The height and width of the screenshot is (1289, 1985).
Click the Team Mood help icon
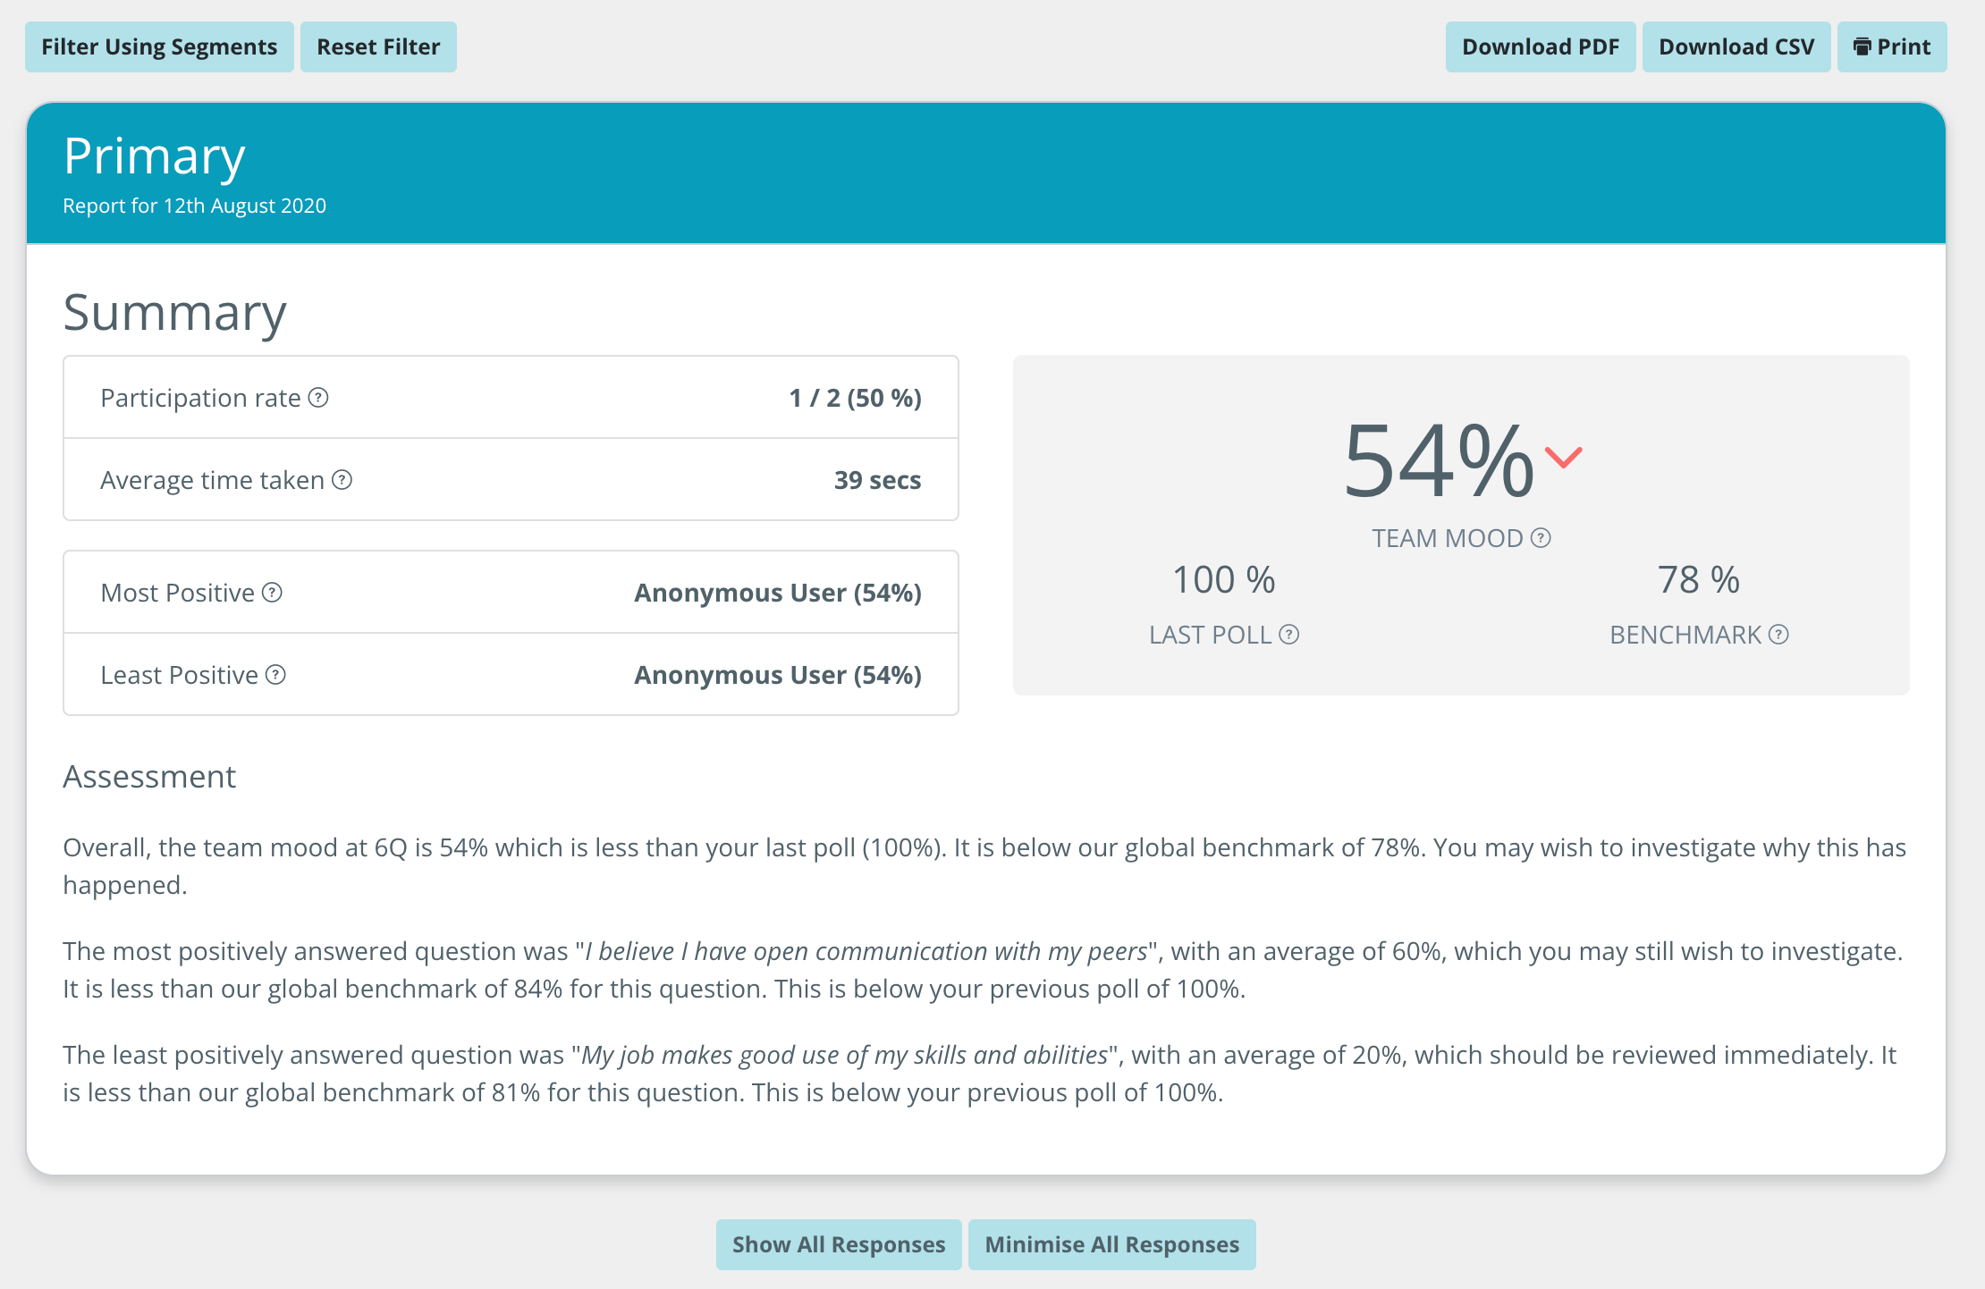tap(1541, 538)
